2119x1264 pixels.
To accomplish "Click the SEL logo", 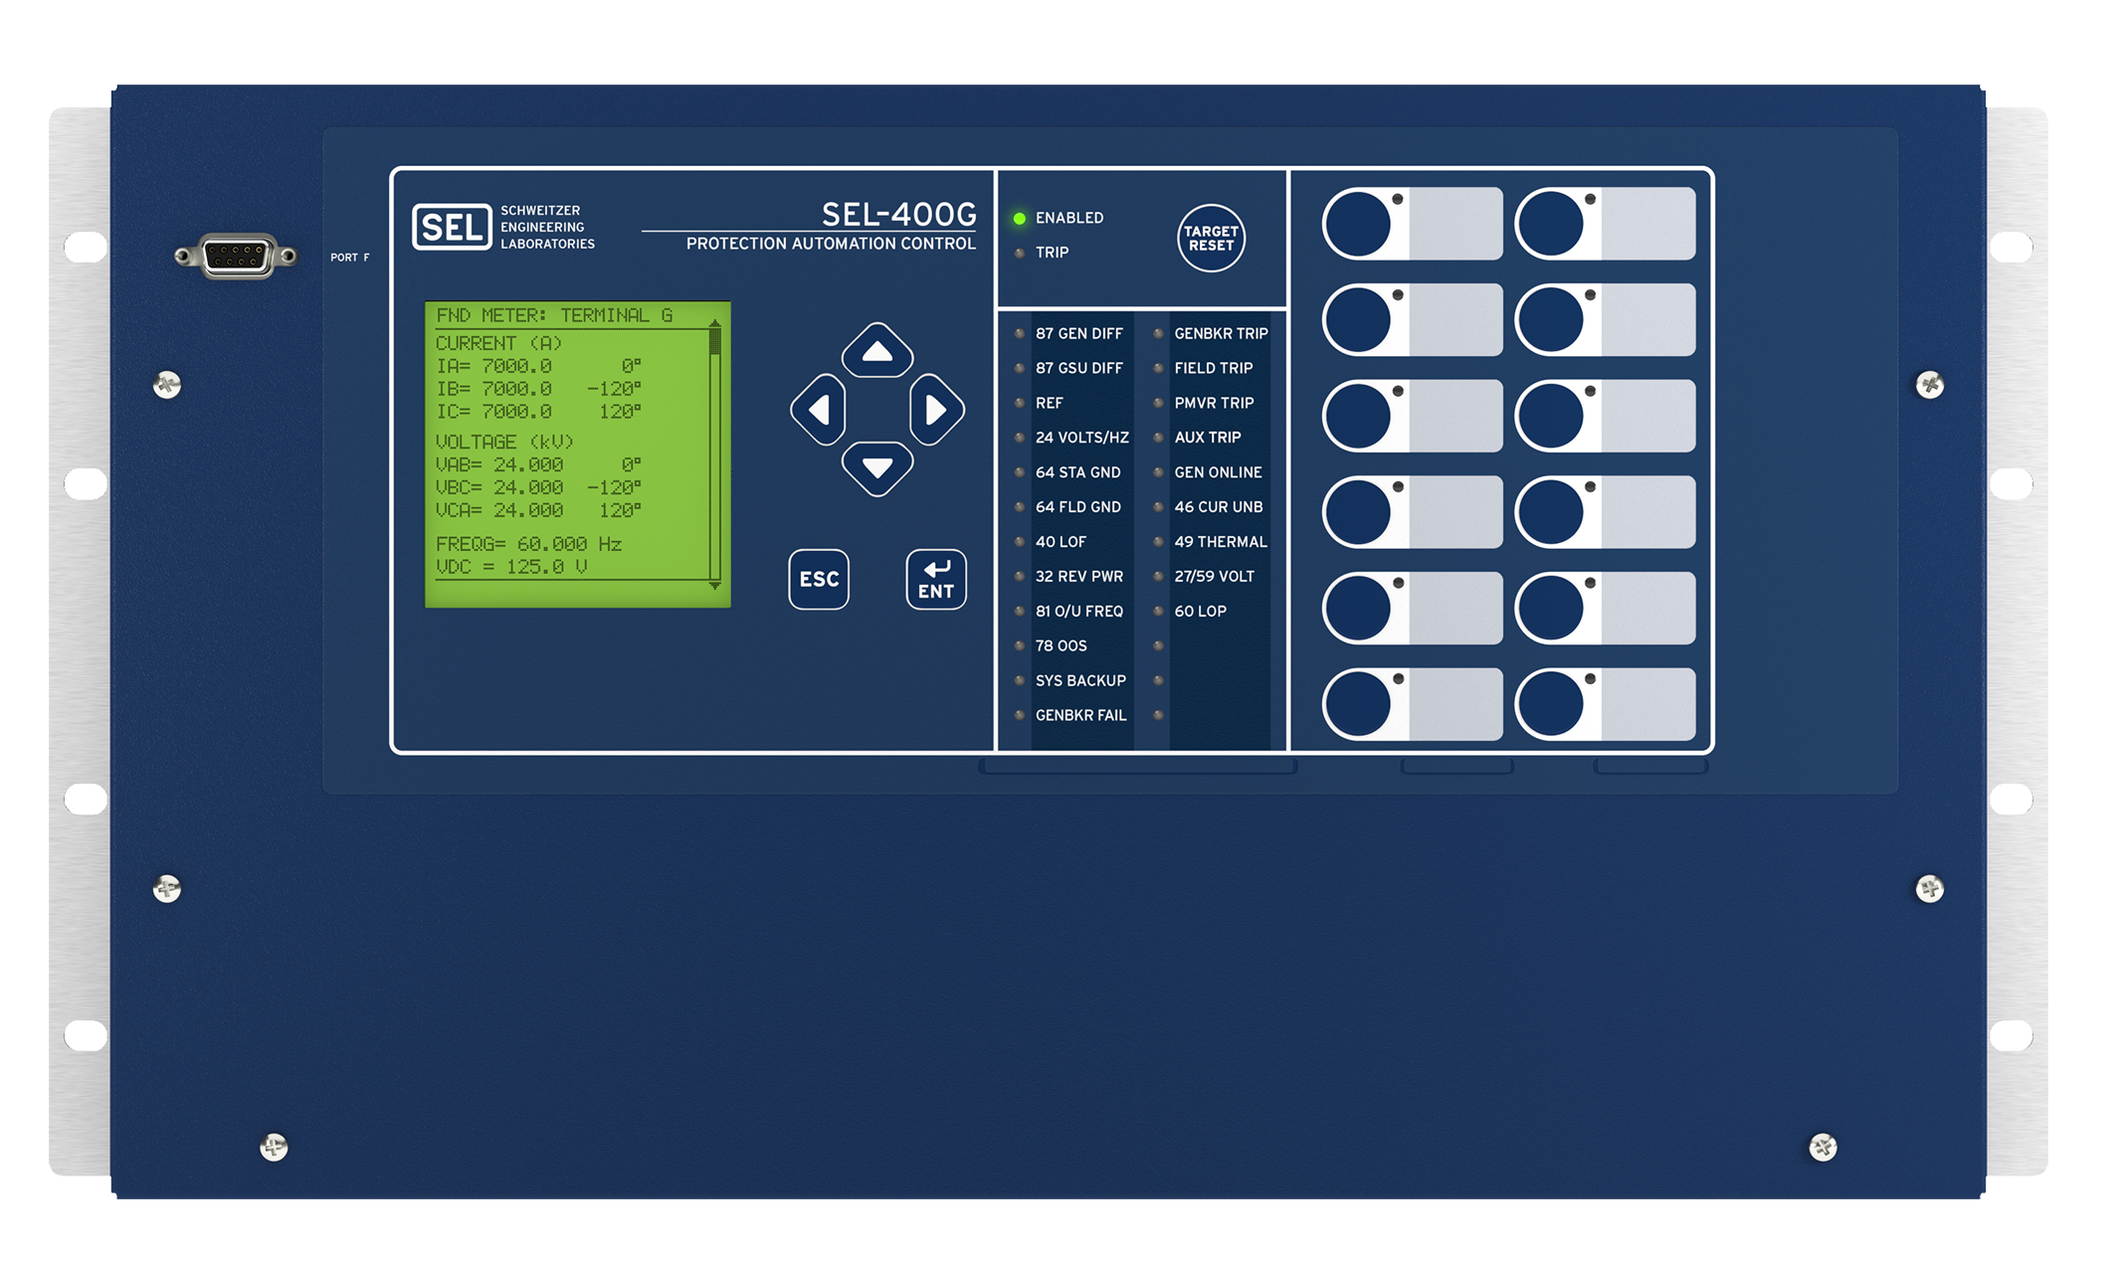I will pos(452,228).
